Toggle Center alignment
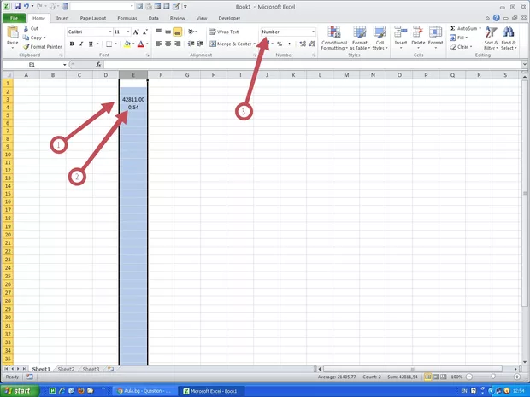The image size is (530, 397). tap(168, 44)
